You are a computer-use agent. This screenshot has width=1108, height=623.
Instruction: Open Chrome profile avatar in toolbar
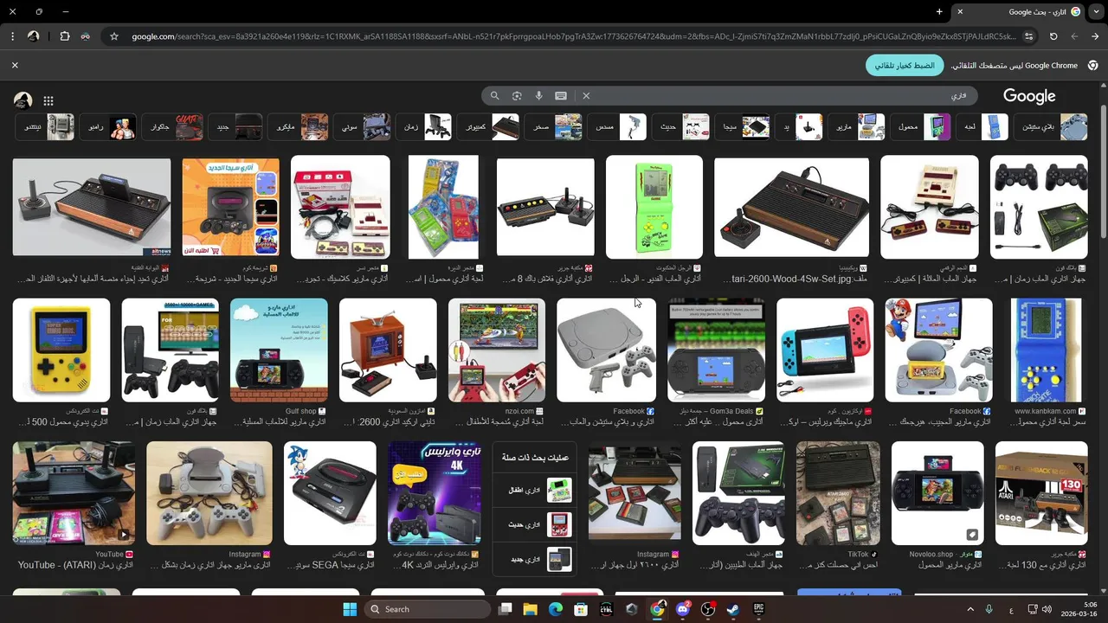(33, 36)
